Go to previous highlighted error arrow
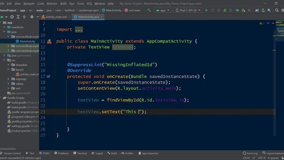The height and width of the screenshot is (160, 284). point(268,23)
